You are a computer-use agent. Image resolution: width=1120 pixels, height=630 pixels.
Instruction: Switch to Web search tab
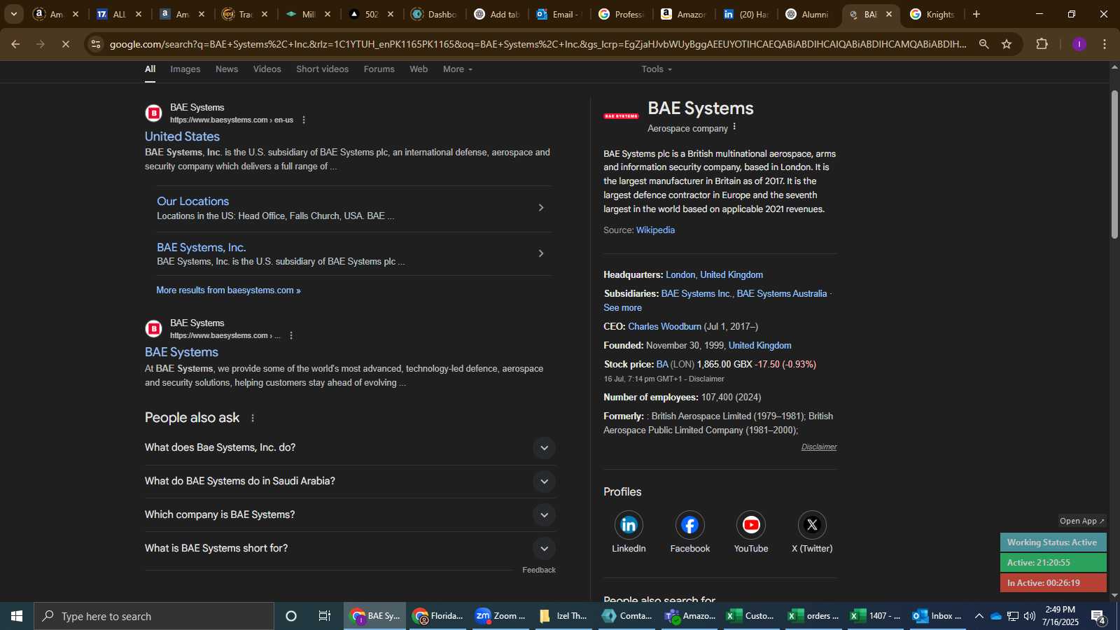(419, 69)
